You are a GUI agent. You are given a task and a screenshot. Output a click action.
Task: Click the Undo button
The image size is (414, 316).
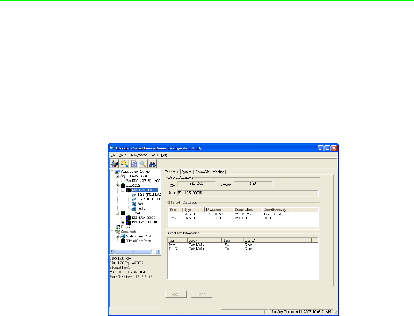point(201,294)
